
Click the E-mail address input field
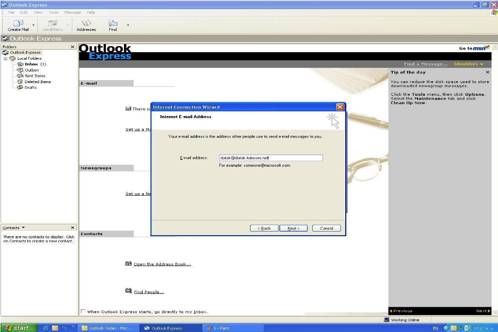tap(271, 158)
